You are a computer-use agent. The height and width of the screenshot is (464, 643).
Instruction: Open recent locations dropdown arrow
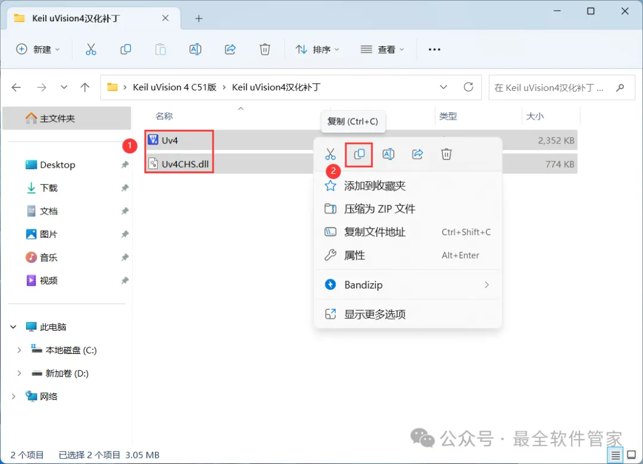pos(64,87)
